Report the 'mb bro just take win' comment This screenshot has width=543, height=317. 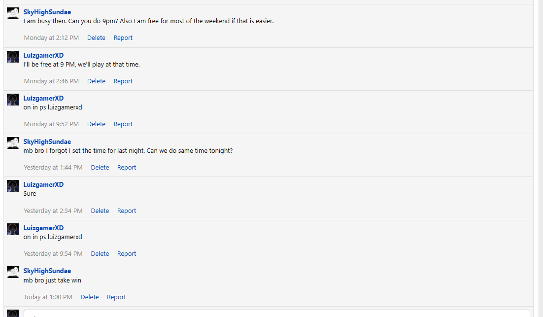(116, 297)
